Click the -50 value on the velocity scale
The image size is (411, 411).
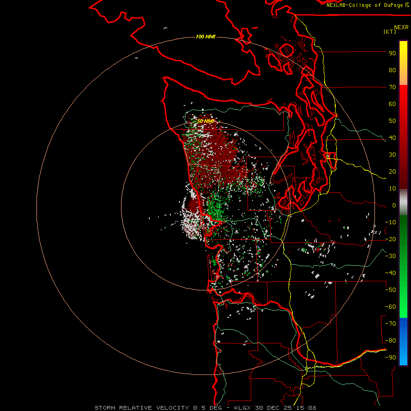(390, 290)
